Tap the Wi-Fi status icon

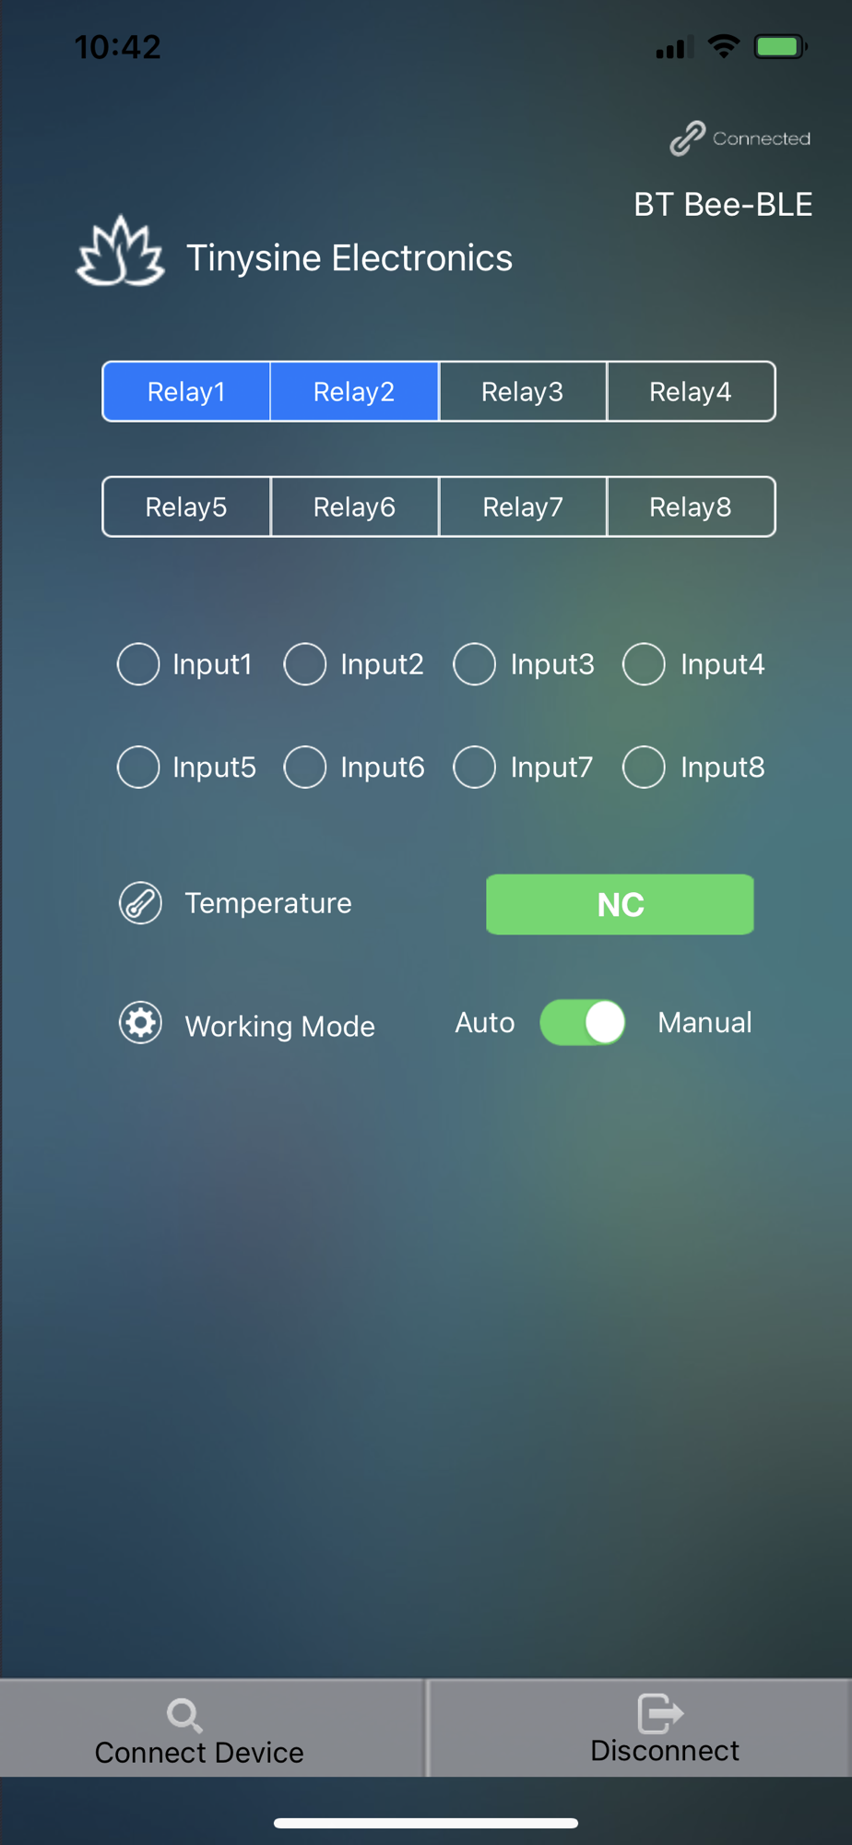724,46
